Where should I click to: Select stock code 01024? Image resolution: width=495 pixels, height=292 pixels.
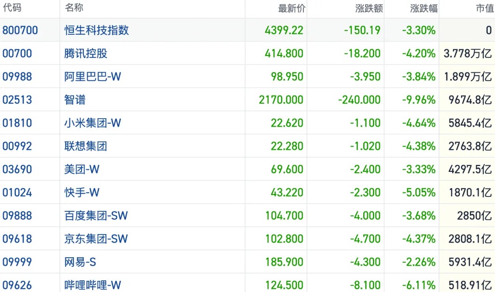(17, 193)
